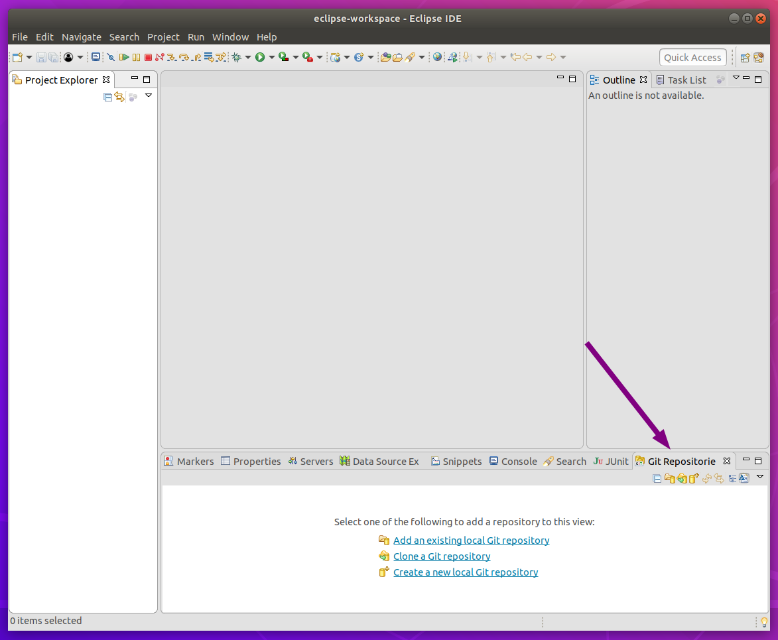Click the New file wizard icon
This screenshot has height=640, width=778.
17,57
